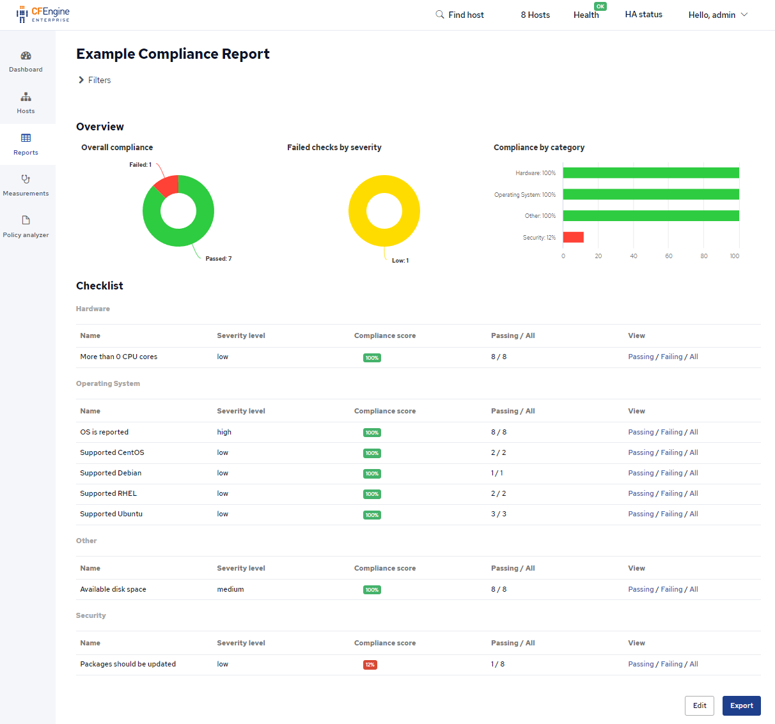Go to Hosts via sidebar icon

pyautogui.click(x=26, y=97)
